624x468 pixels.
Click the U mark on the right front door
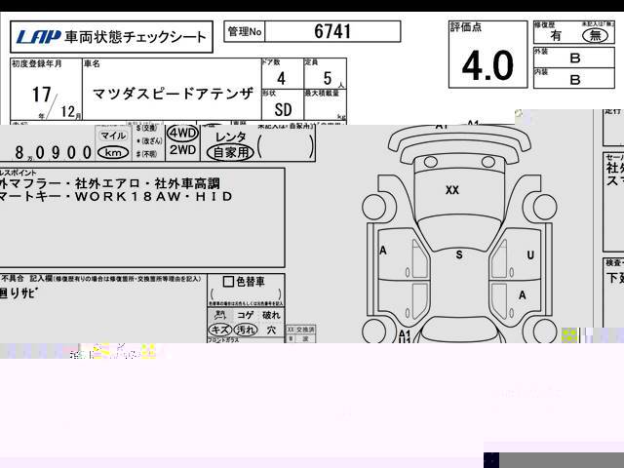click(529, 255)
